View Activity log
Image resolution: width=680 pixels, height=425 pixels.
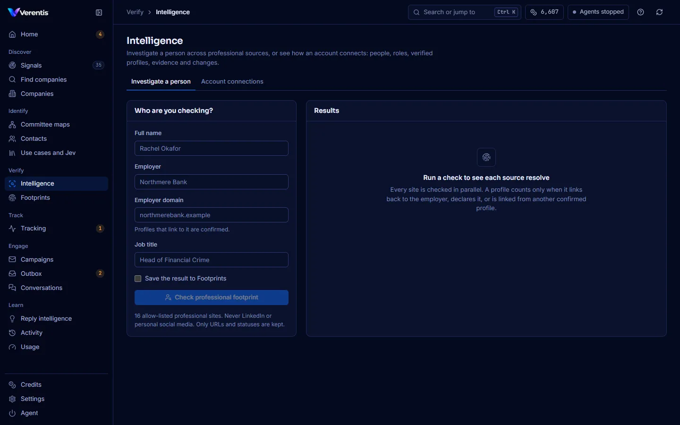(x=56, y=332)
